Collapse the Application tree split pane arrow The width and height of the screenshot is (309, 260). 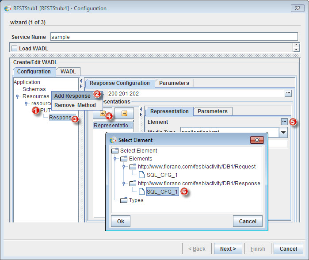coord(80,80)
